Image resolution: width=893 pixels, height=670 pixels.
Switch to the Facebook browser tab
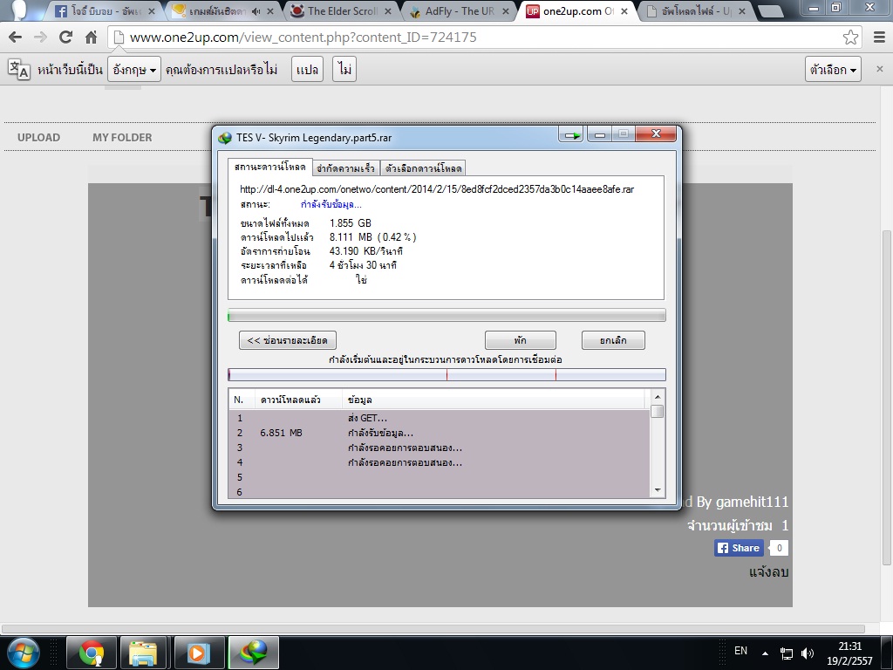tap(106, 10)
